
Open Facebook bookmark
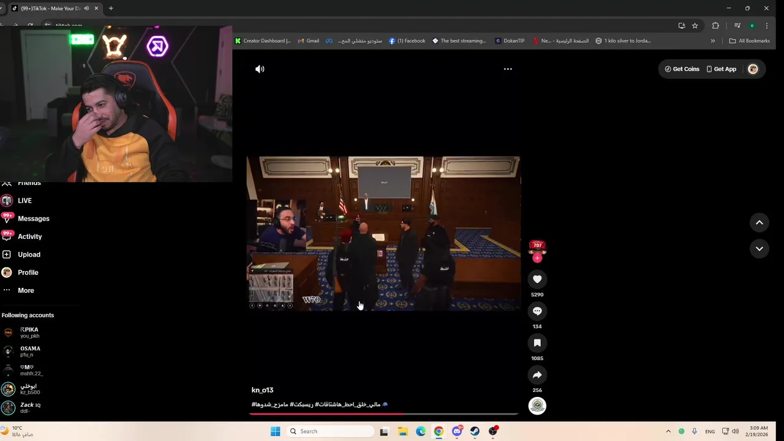click(407, 41)
